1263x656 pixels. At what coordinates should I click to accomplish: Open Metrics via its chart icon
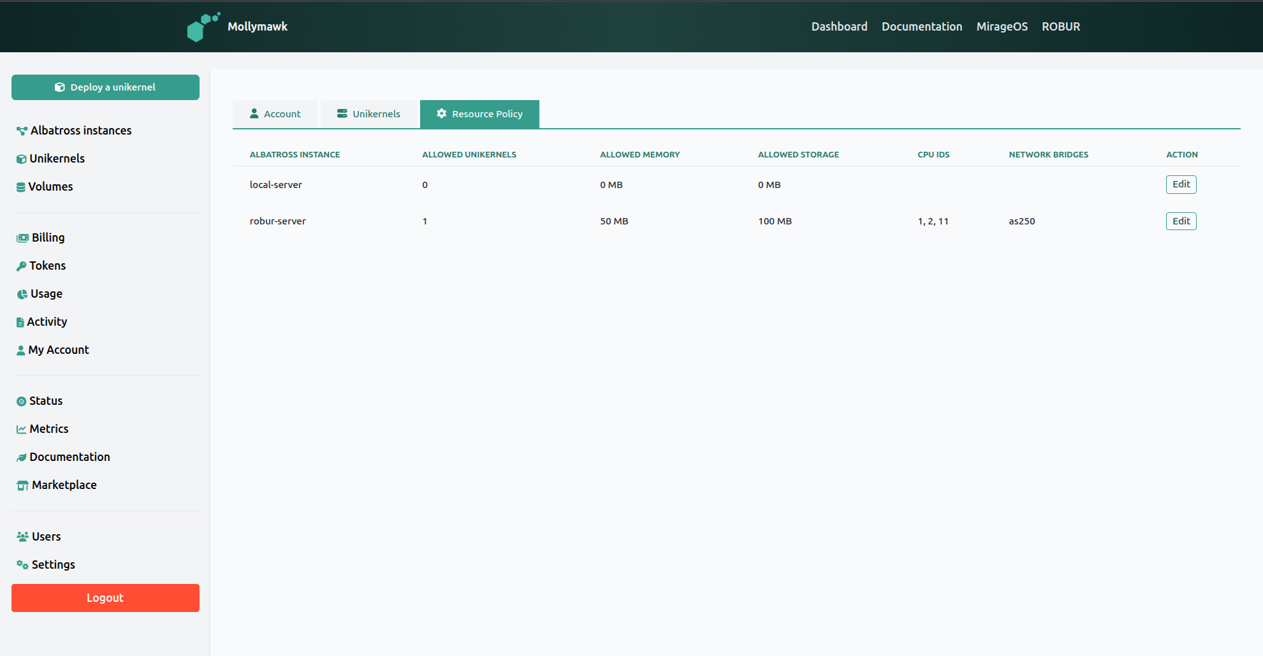point(21,428)
